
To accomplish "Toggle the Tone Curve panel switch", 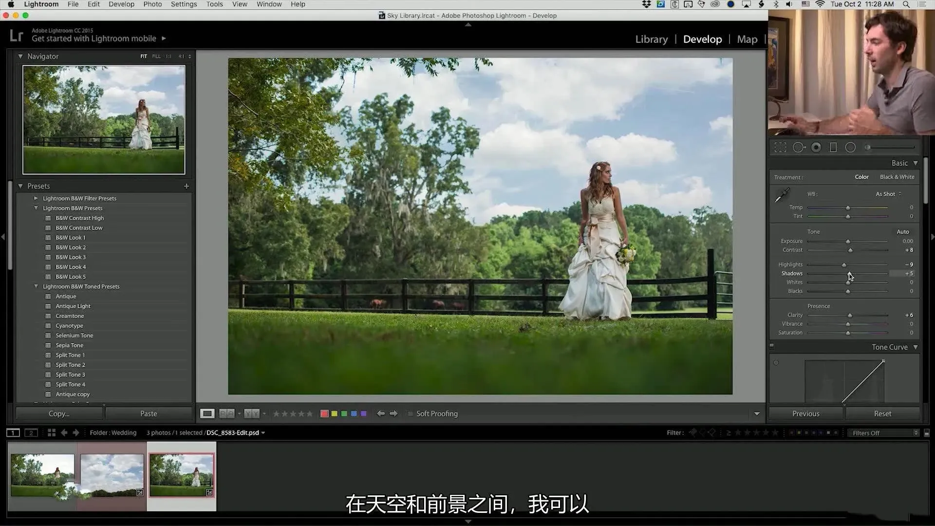I will (x=771, y=346).
